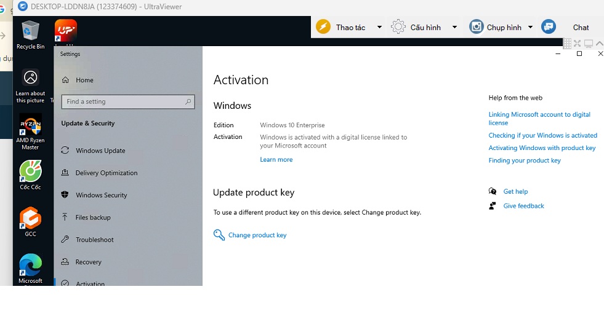Click Change product key link
604x332 pixels.
click(x=257, y=235)
